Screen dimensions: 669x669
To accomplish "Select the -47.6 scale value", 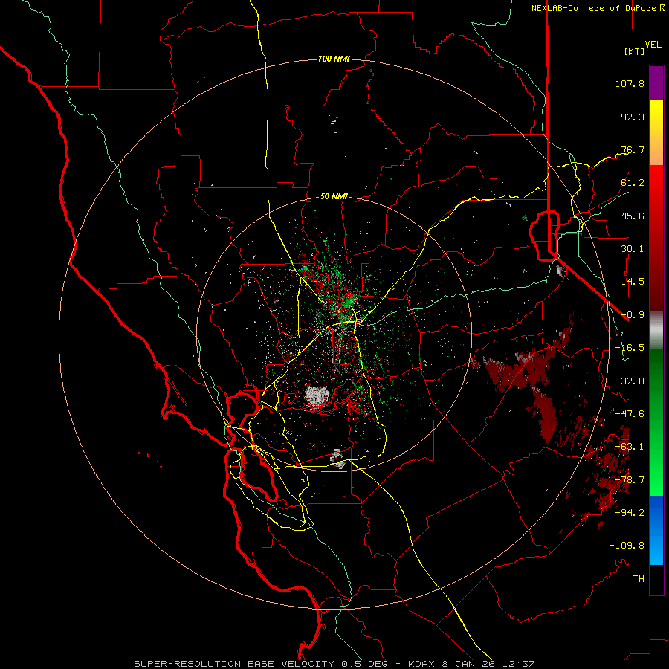I will 630,414.
